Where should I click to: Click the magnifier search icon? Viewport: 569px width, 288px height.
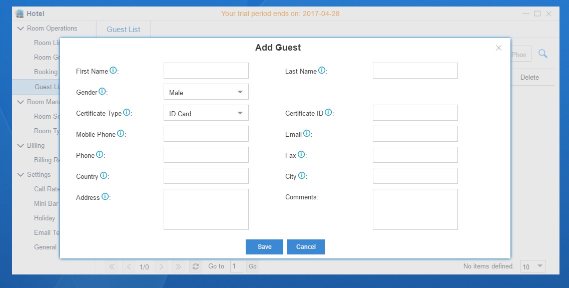542,54
